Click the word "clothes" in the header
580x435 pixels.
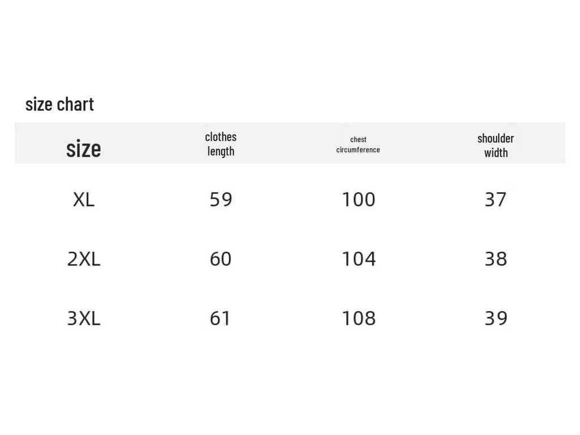pos(221,137)
